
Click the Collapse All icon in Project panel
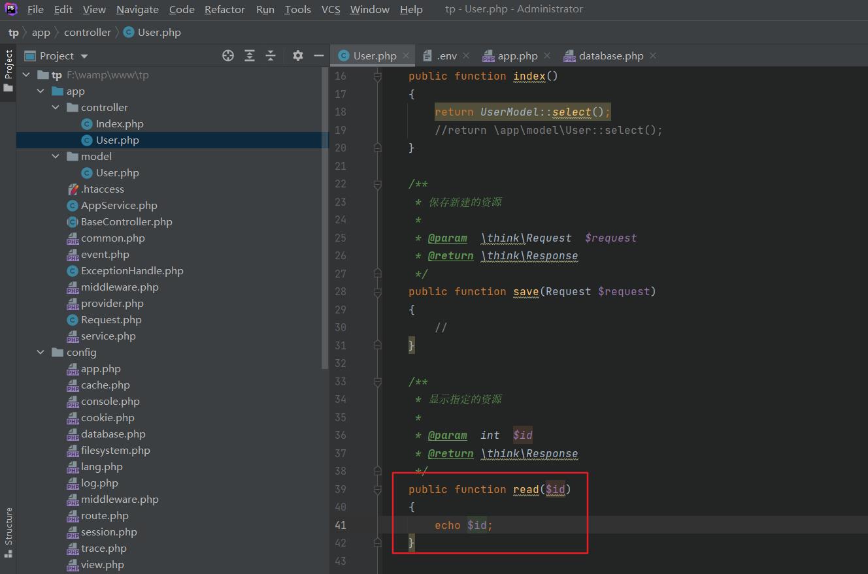click(271, 56)
